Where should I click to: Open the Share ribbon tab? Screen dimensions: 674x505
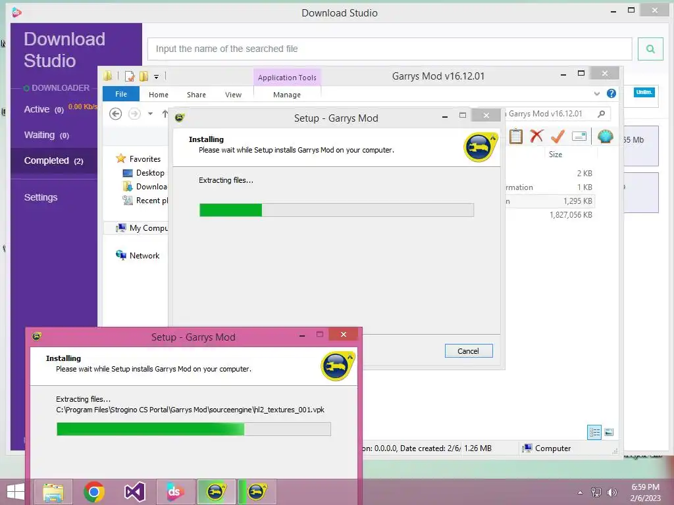(x=196, y=95)
